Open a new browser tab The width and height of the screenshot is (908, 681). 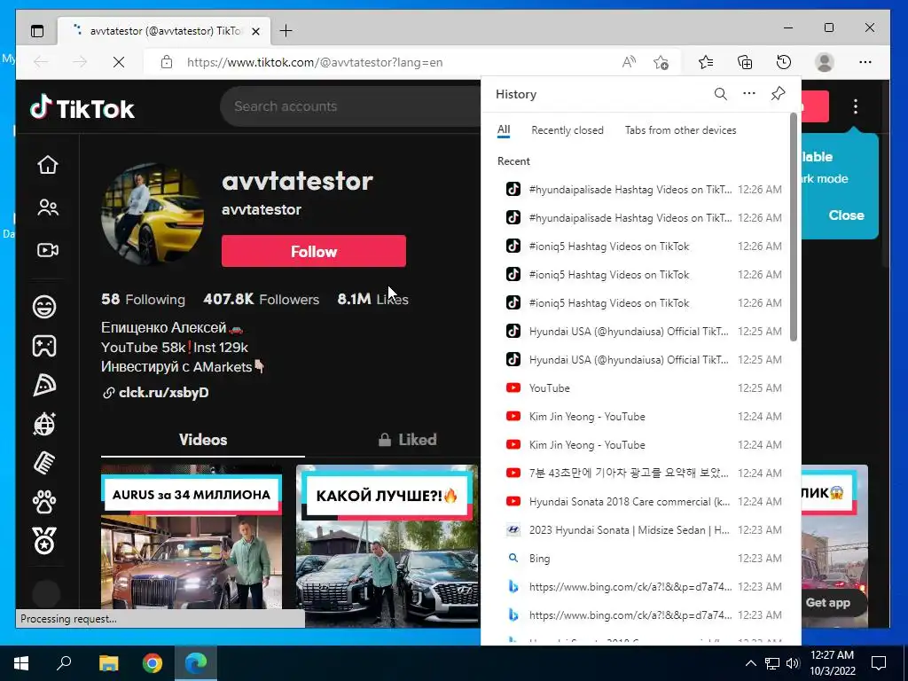pos(286,31)
